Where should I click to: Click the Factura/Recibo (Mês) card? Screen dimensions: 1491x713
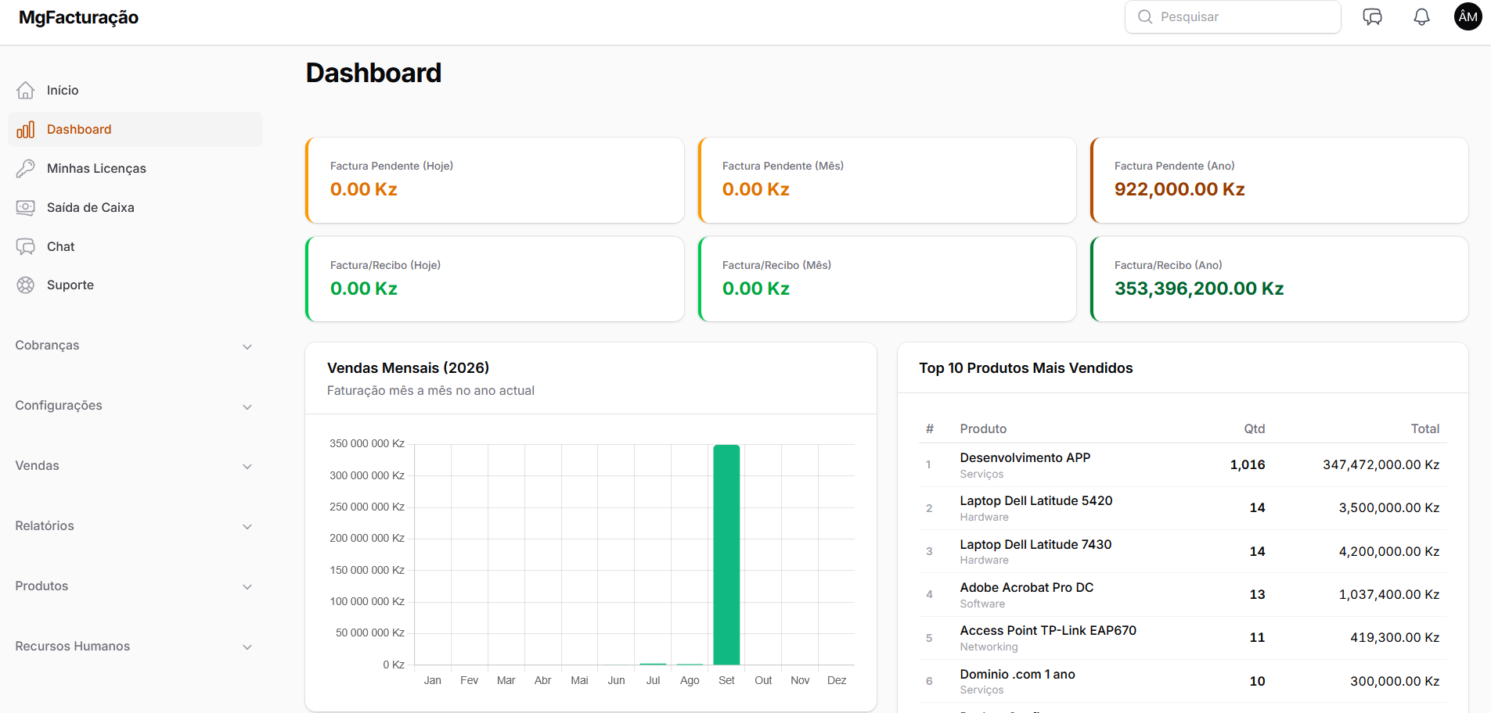(x=887, y=279)
